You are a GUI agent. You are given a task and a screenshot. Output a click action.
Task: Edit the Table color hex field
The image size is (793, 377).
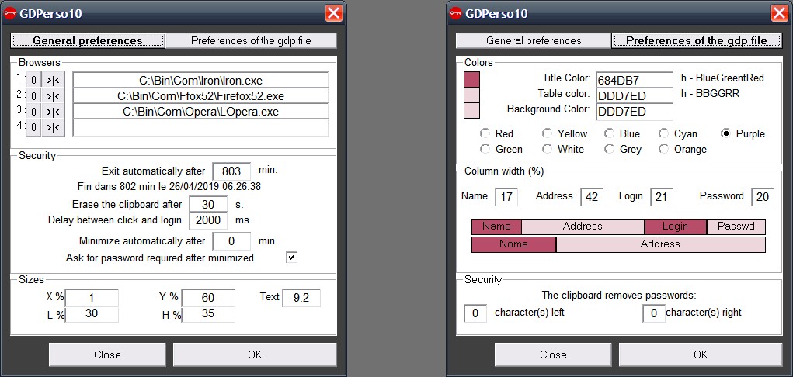pos(635,95)
